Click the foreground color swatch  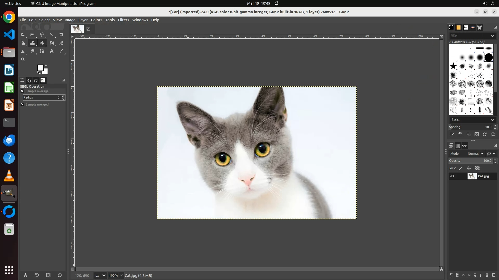pos(40,68)
